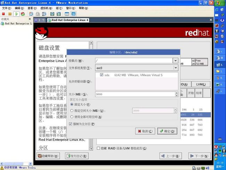
Task: Click the Full Screen toolbar icon
Action: pos(52,14)
